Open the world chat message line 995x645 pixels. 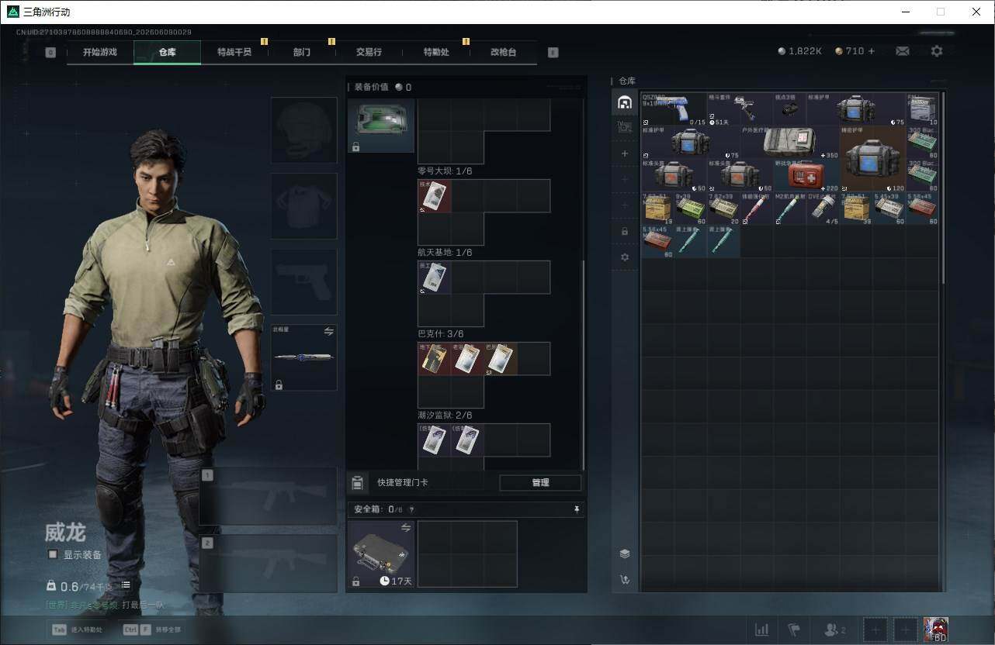click(x=106, y=605)
